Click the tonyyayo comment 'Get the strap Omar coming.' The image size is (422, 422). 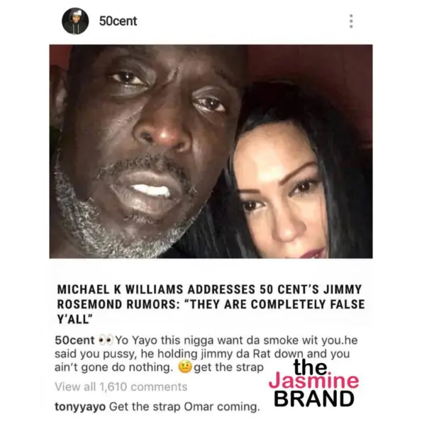tap(184, 407)
